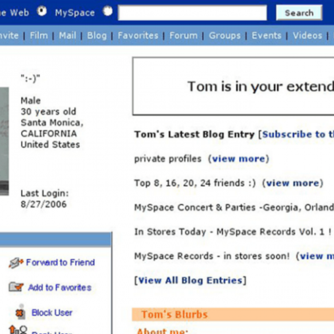Click view more beside Top 8 friends
The height and width of the screenshot is (334, 334).
293,183
